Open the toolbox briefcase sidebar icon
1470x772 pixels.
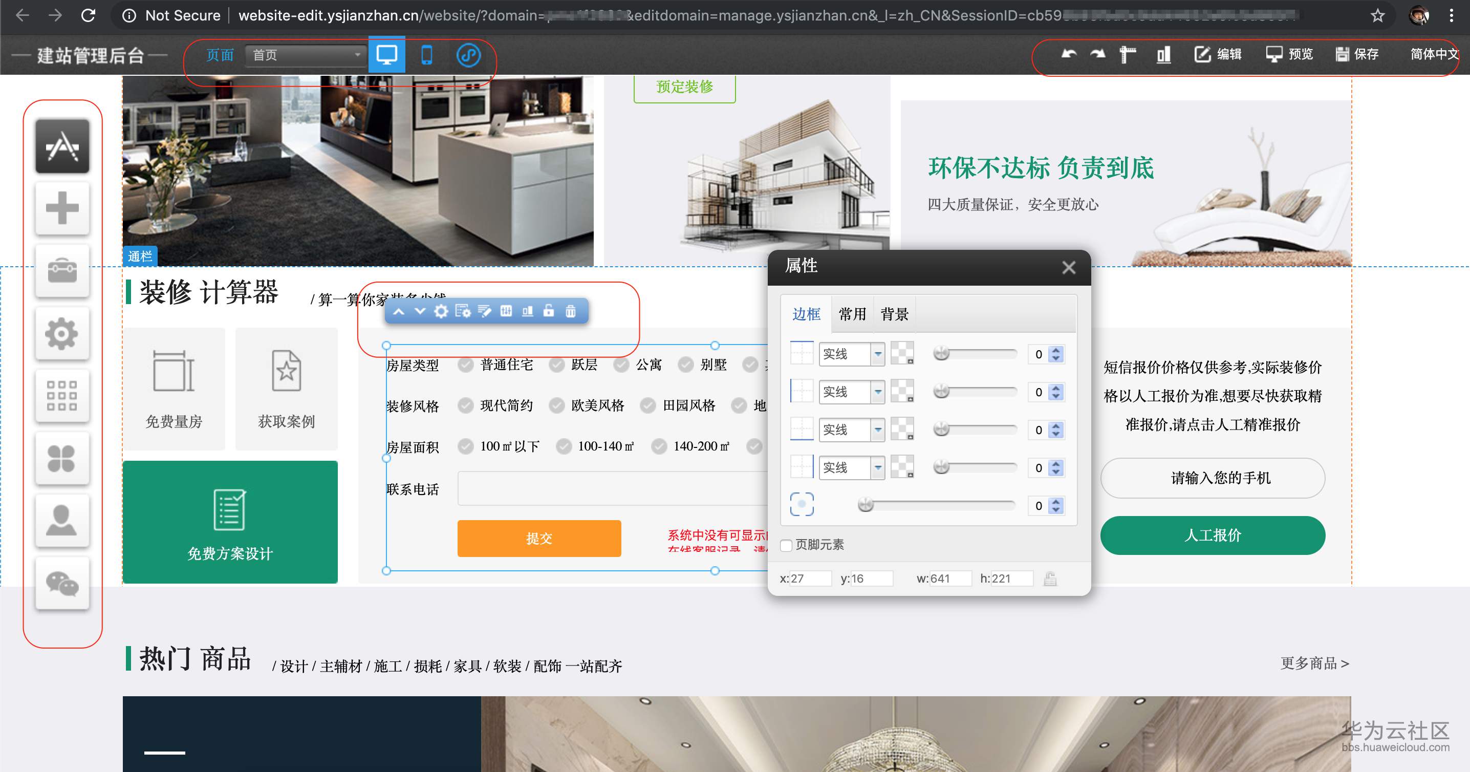click(x=61, y=271)
